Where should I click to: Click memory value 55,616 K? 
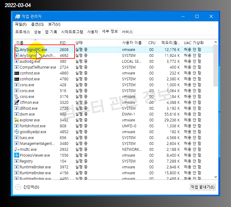point(172,114)
